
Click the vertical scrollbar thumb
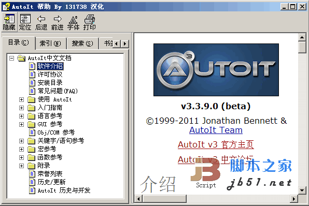tap(302, 47)
